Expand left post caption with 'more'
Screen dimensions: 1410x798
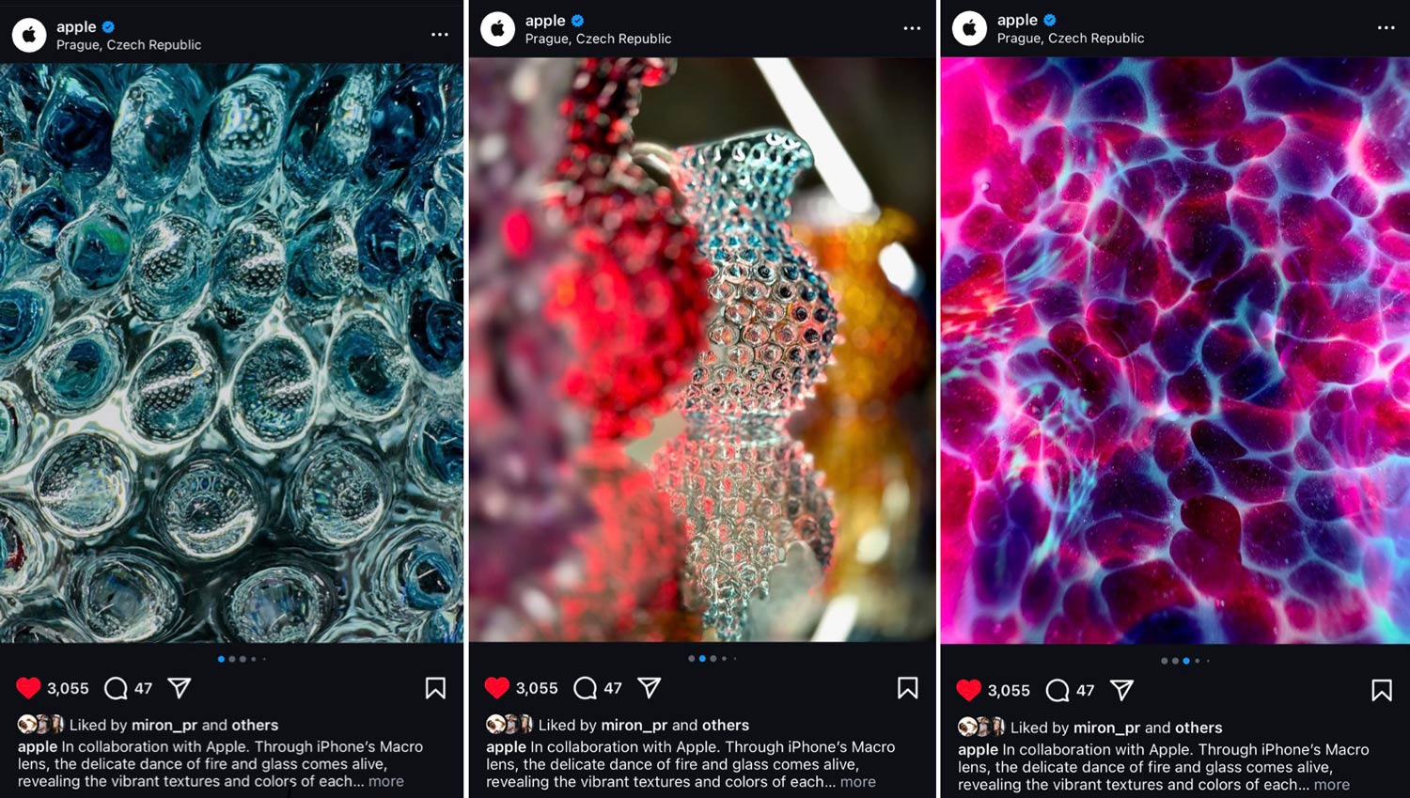pyautogui.click(x=386, y=781)
